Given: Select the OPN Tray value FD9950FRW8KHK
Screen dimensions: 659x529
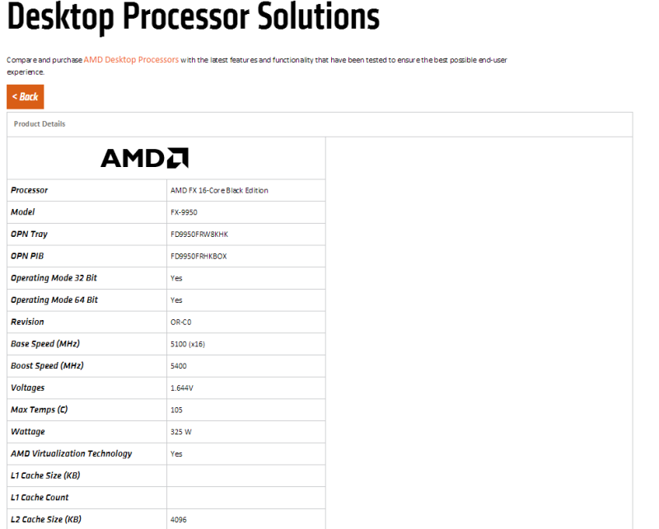Looking at the screenshot, I should 199,234.
